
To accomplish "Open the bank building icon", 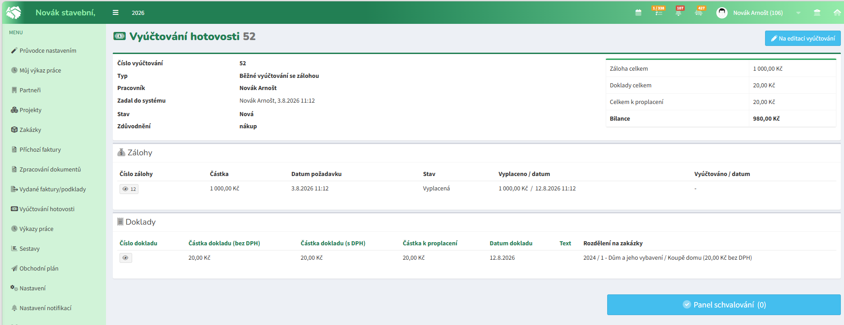I will coord(817,13).
